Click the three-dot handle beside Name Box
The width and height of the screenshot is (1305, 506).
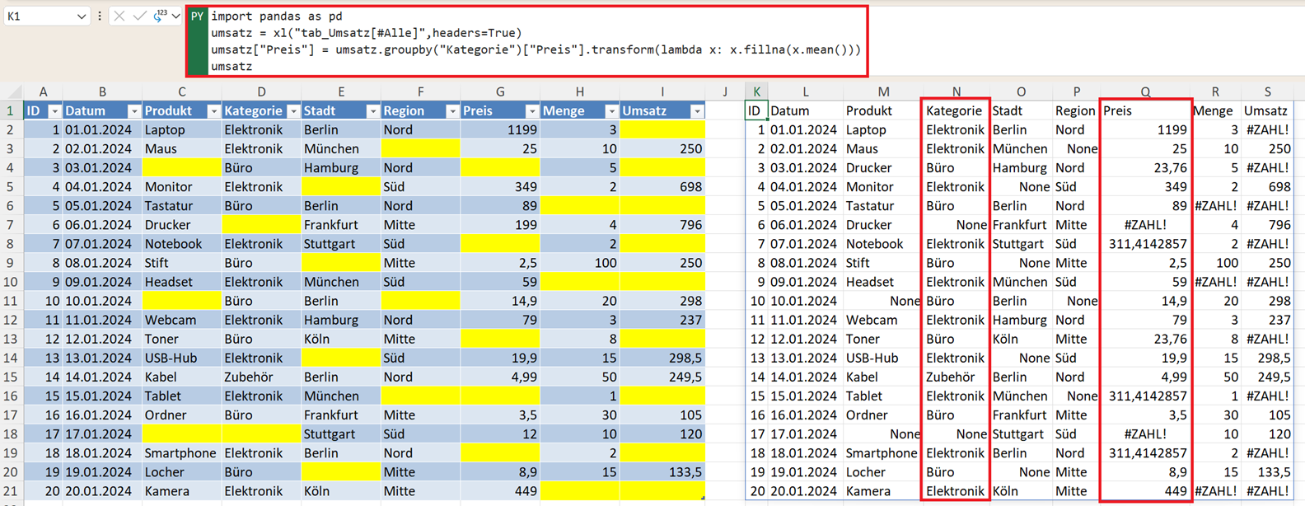100,16
